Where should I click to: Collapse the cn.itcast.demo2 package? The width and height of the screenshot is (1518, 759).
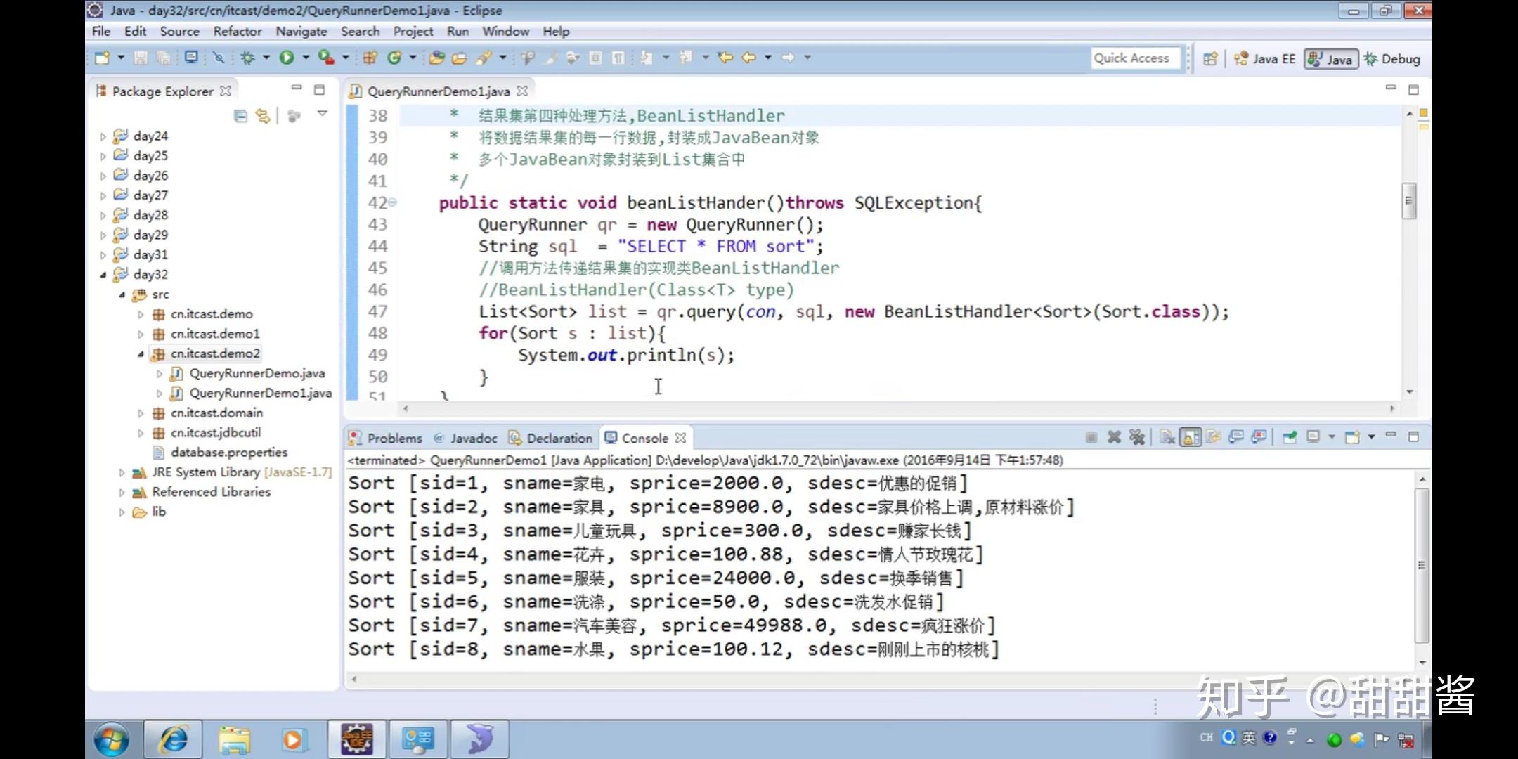(x=141, y=353)
